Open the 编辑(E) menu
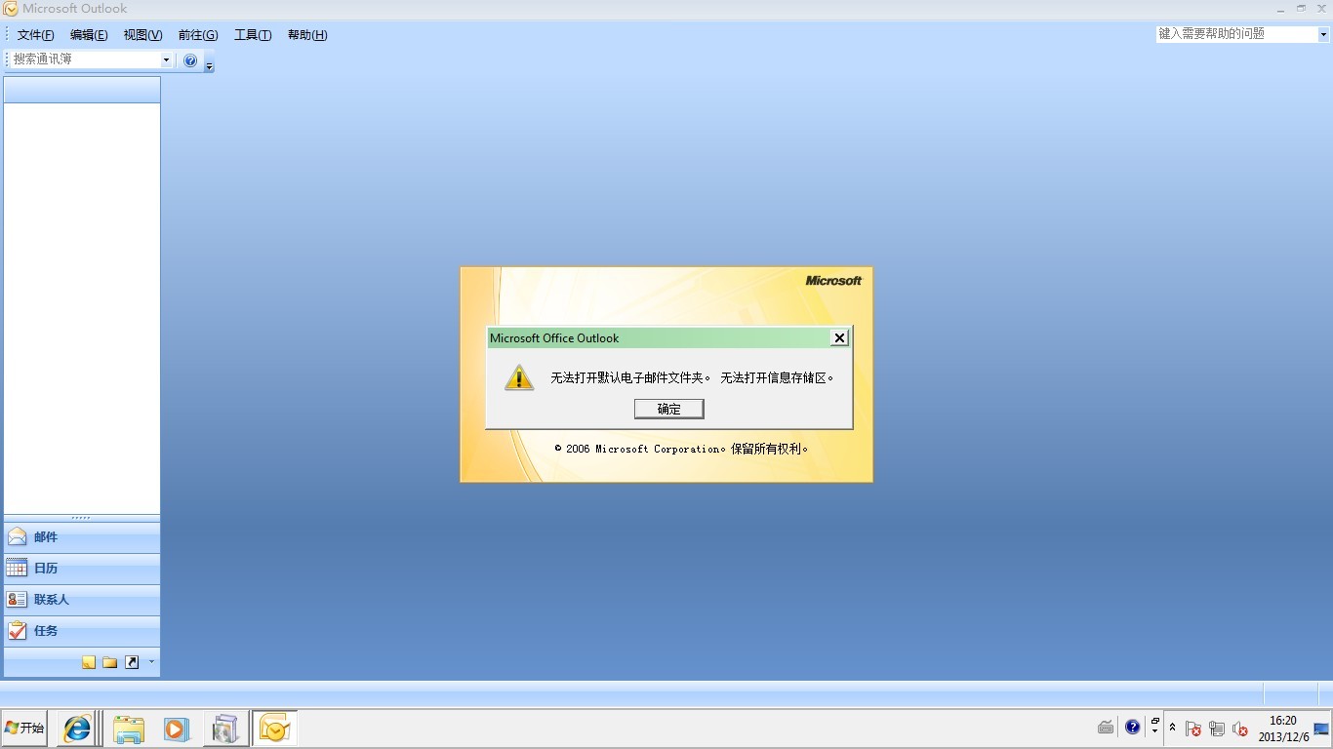 [89, 35]
